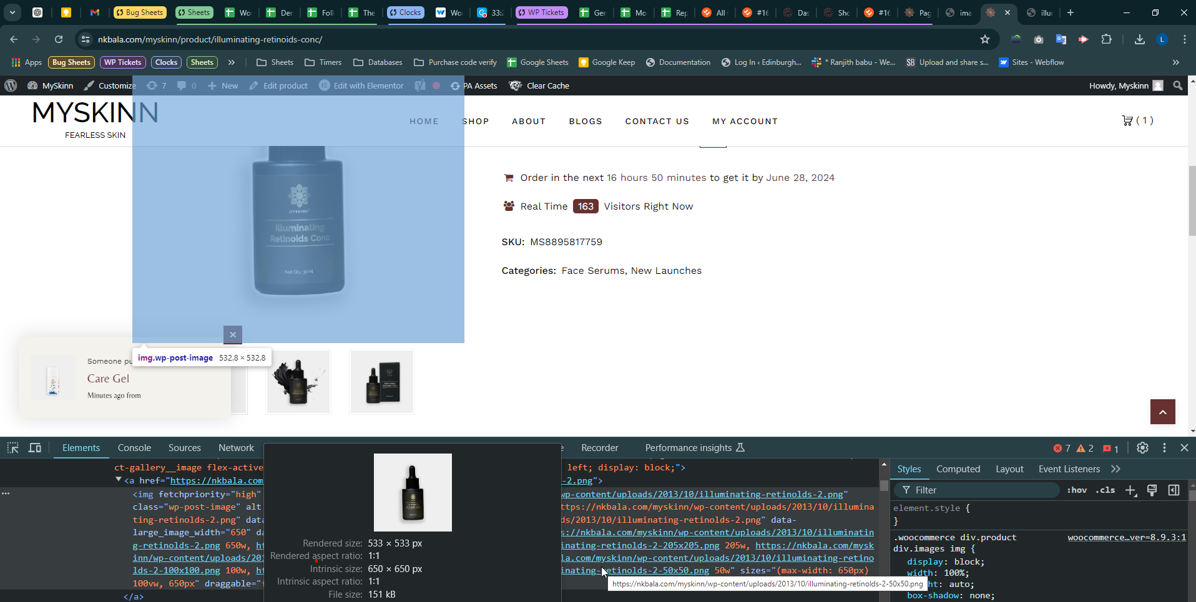Open DevTools customize three-dot menu
Screen dimensions: 1196x602
click(1164, 448)
